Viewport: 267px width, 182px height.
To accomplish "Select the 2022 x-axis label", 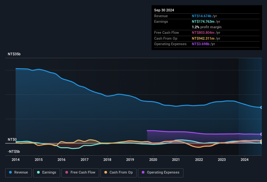I will click(199, 160).
